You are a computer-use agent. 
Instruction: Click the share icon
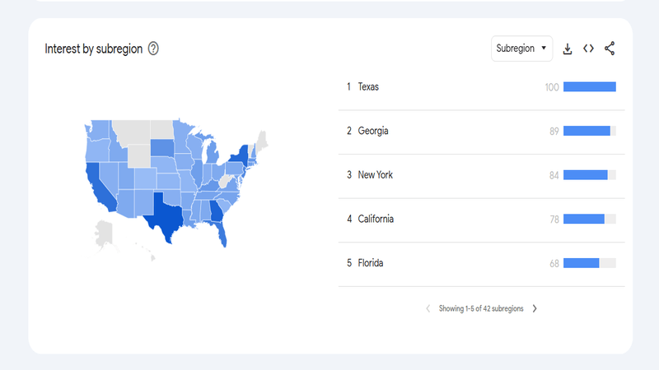pos(610,49)
